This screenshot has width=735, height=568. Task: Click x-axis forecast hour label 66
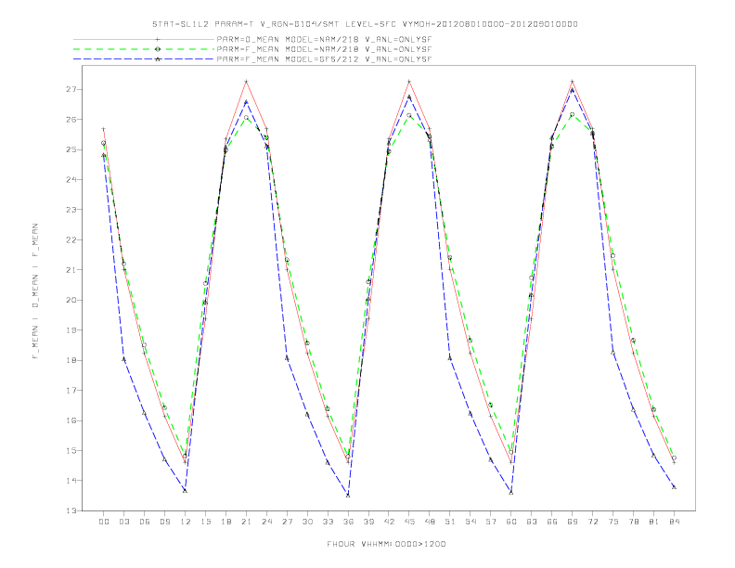tap(552, 522)
